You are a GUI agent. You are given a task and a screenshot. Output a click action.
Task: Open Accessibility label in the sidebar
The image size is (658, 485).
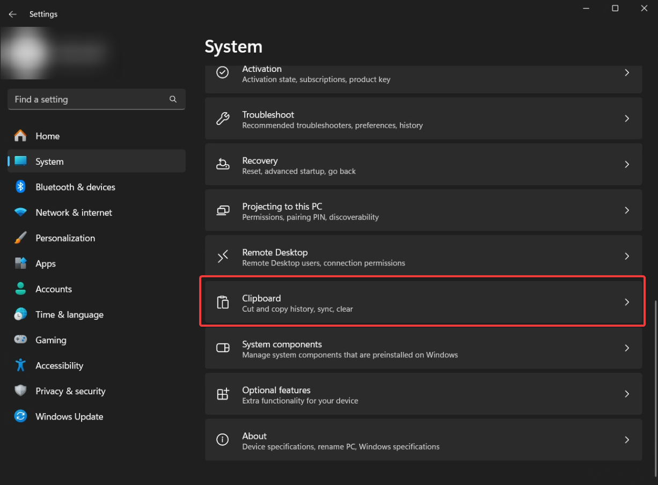pyautogui.click(x=59, y=366)
